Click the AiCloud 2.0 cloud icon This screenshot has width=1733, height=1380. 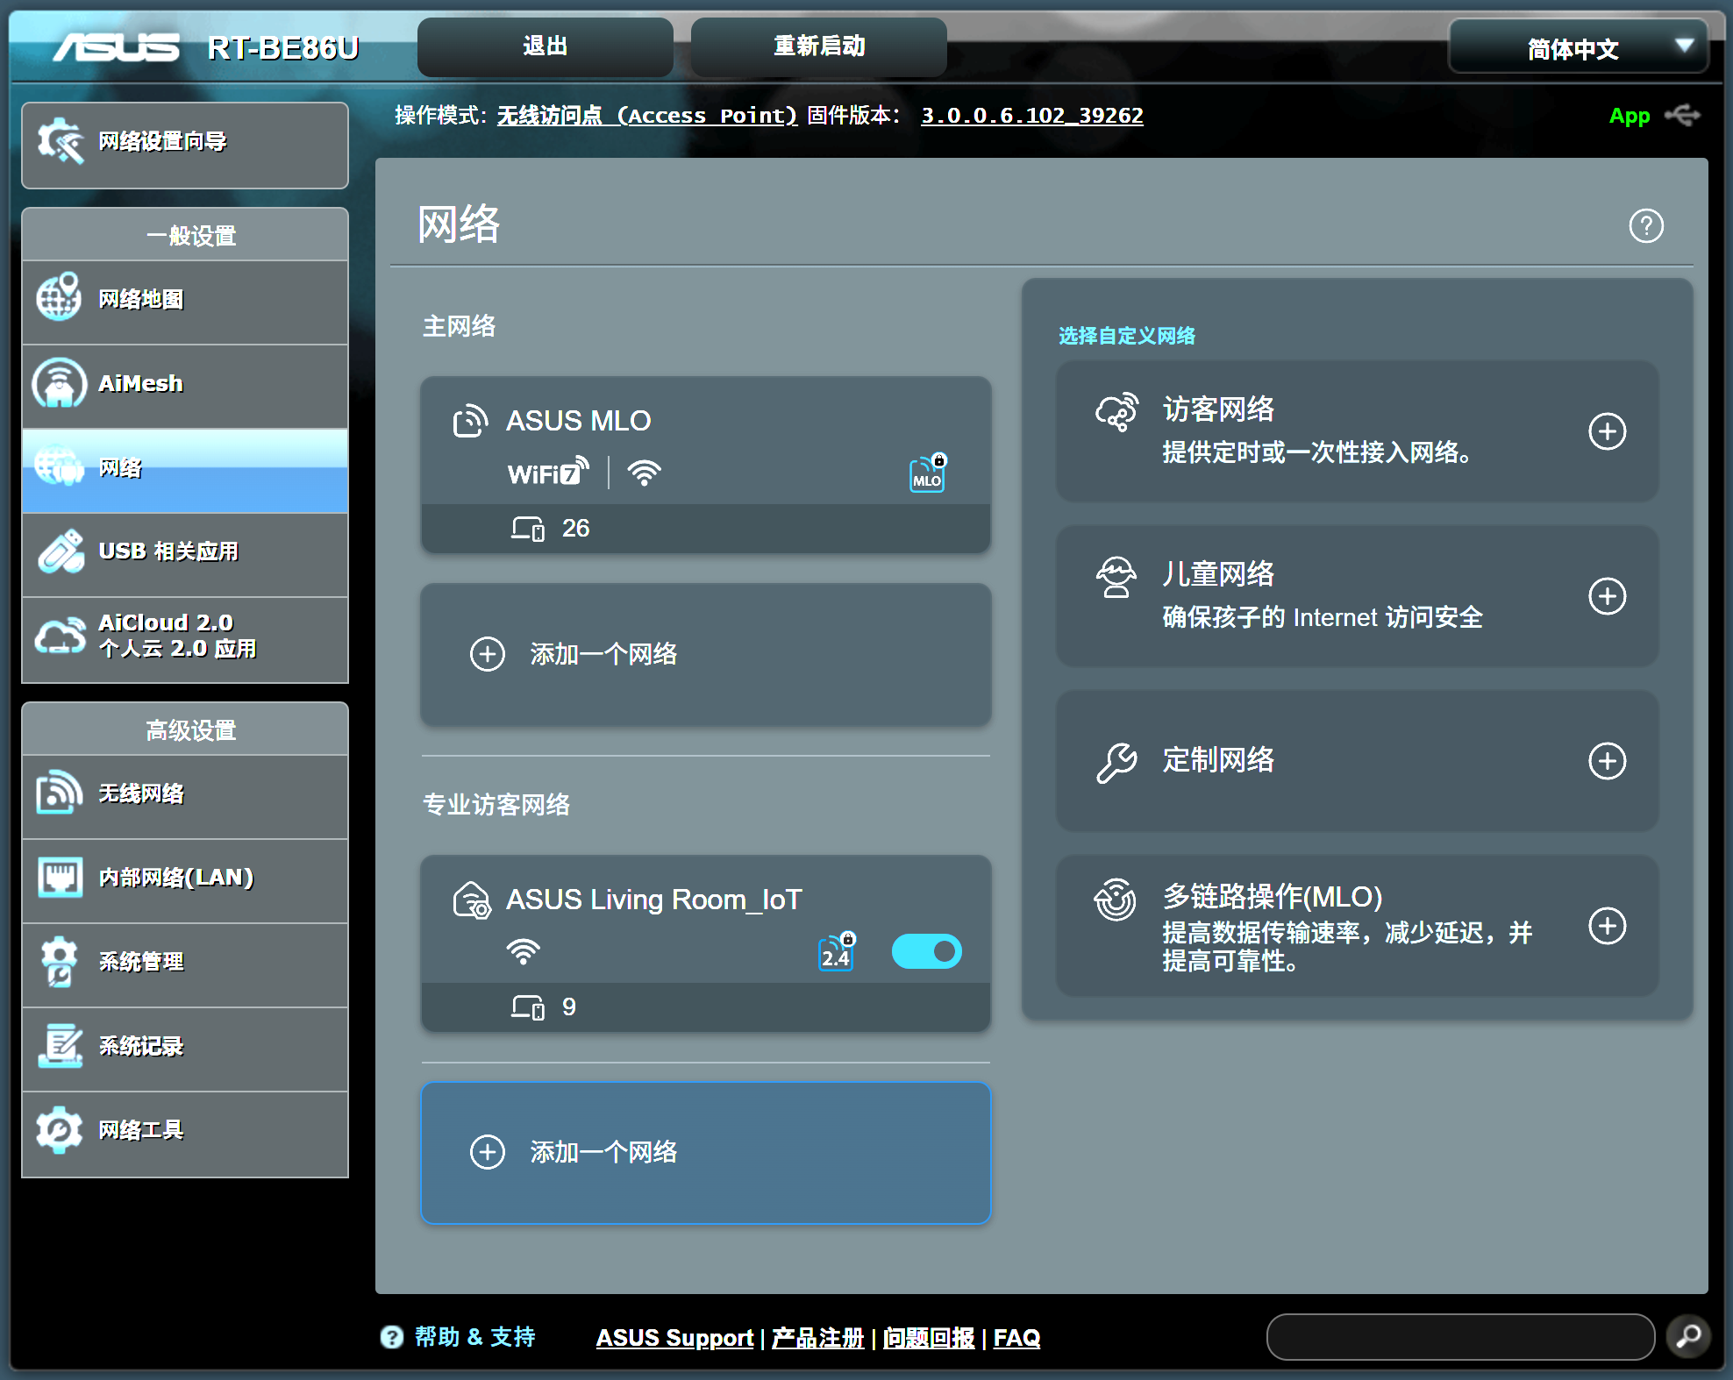click(x=60, y=636)
